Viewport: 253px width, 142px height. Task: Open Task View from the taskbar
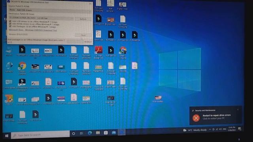(x=81, y=133)
